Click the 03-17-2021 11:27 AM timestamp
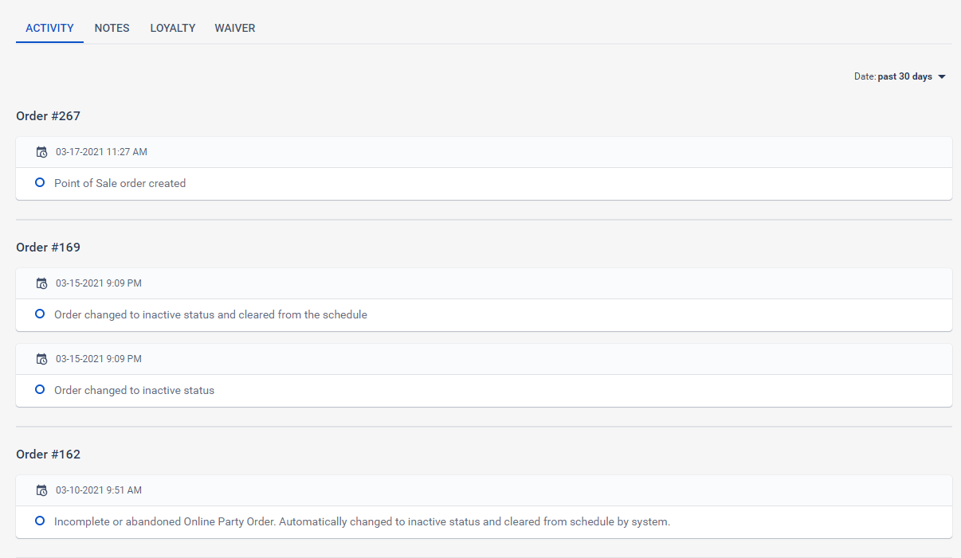The image size is (961, 558). [101, 152]
